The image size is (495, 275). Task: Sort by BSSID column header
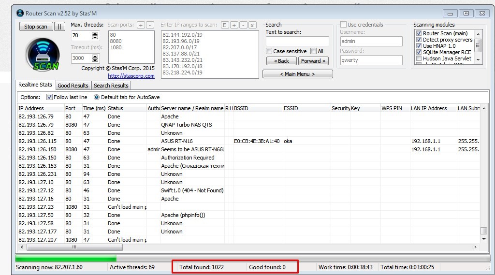(x=258, y=108)
